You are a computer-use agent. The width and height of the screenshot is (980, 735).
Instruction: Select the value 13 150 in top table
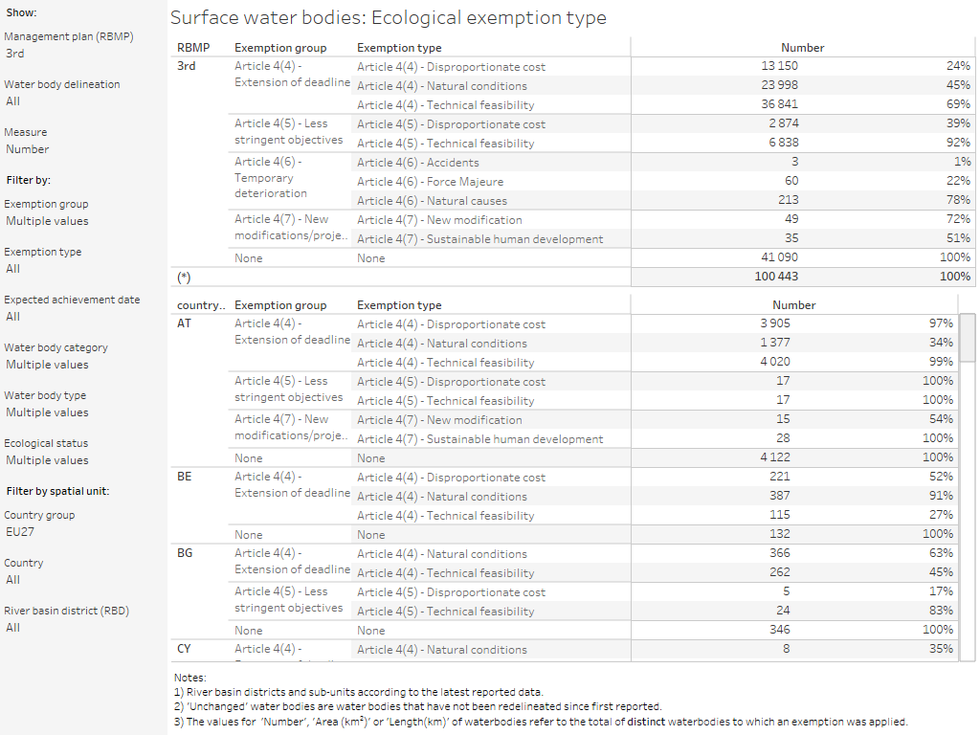tap(779, 66)
